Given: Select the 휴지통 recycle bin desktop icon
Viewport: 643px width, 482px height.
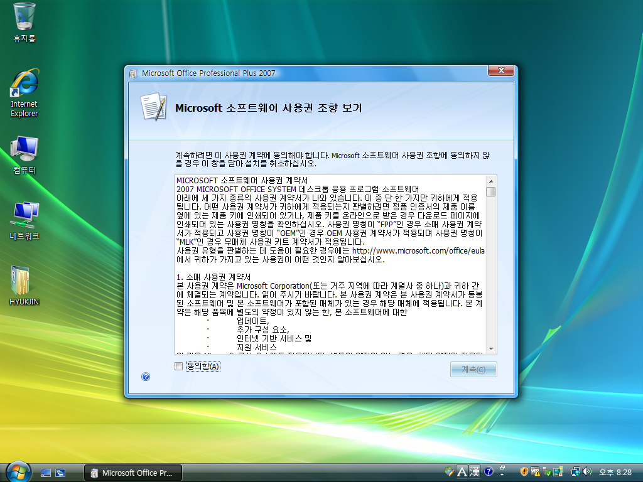Looking at the screenshot, I should (x=24, y=23).
